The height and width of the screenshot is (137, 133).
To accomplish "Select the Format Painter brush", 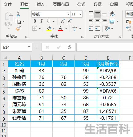I will coord(18,29).
